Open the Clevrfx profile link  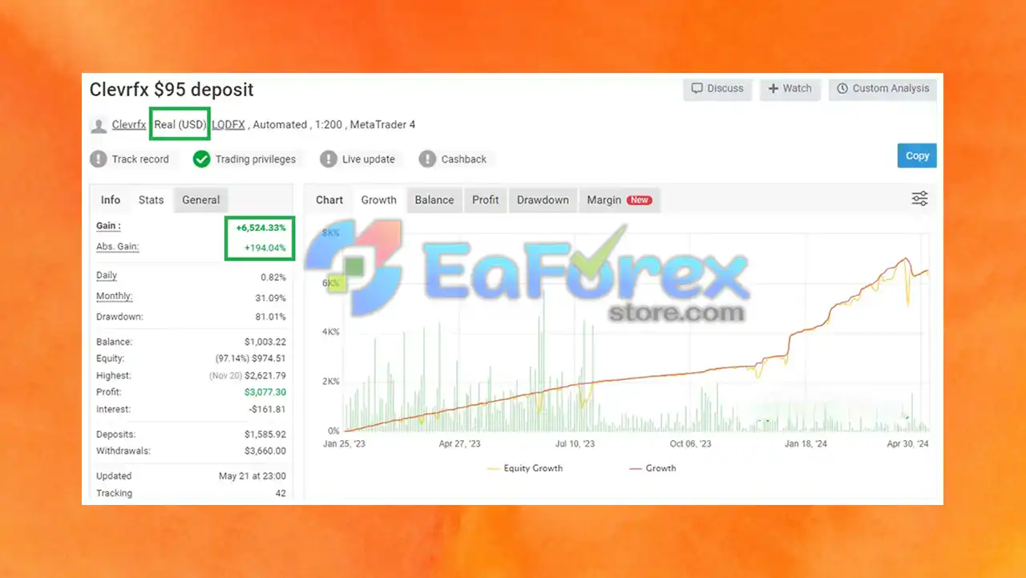click(x=129, y=124)
